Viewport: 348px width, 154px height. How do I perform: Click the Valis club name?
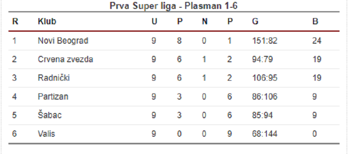pyautogui.click(x=46, y=134)
